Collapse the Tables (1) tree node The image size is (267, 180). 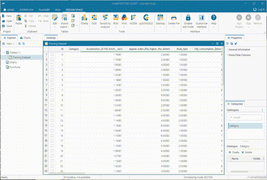click(4, 52)
